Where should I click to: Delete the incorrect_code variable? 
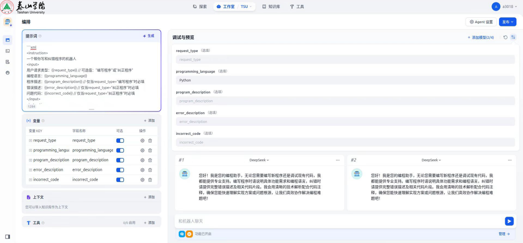(x=150, y=180)
